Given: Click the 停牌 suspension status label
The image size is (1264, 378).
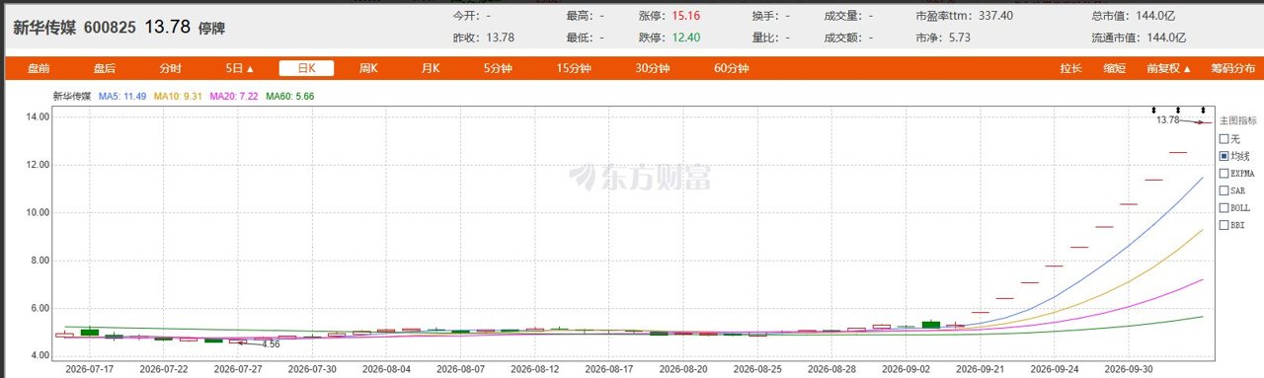Looking at the screenshot, I should [212, 29].
